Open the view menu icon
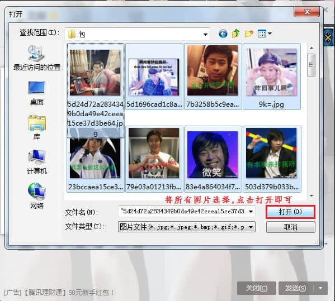This screenshot has width=335, height=301. click(265, 34)
